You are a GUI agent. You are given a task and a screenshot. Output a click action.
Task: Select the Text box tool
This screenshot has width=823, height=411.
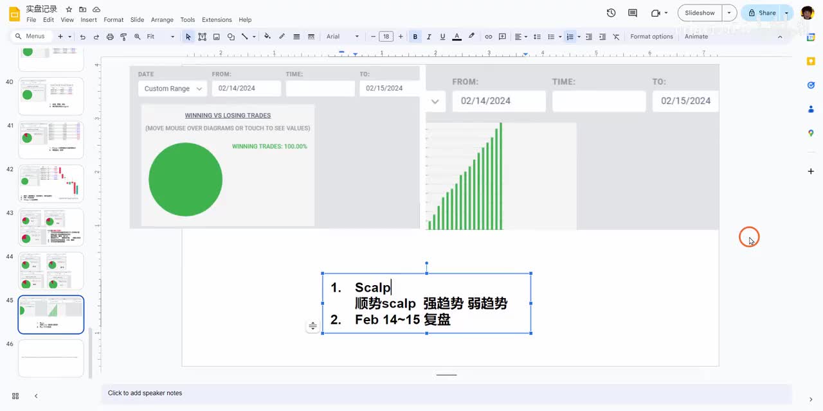tap(202, 37)
